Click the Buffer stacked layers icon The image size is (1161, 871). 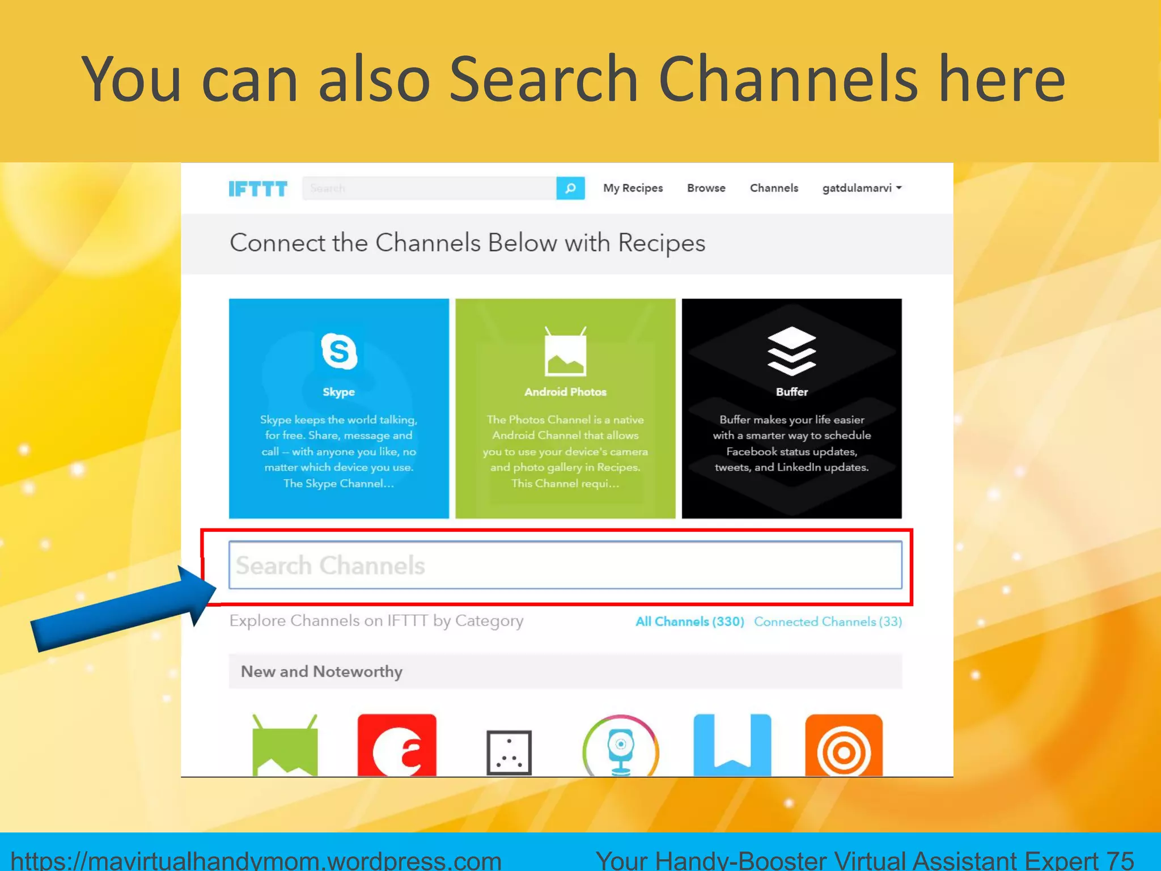tap(791, 351)
